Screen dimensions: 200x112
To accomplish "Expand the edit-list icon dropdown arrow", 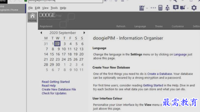I will coord(147,8).
